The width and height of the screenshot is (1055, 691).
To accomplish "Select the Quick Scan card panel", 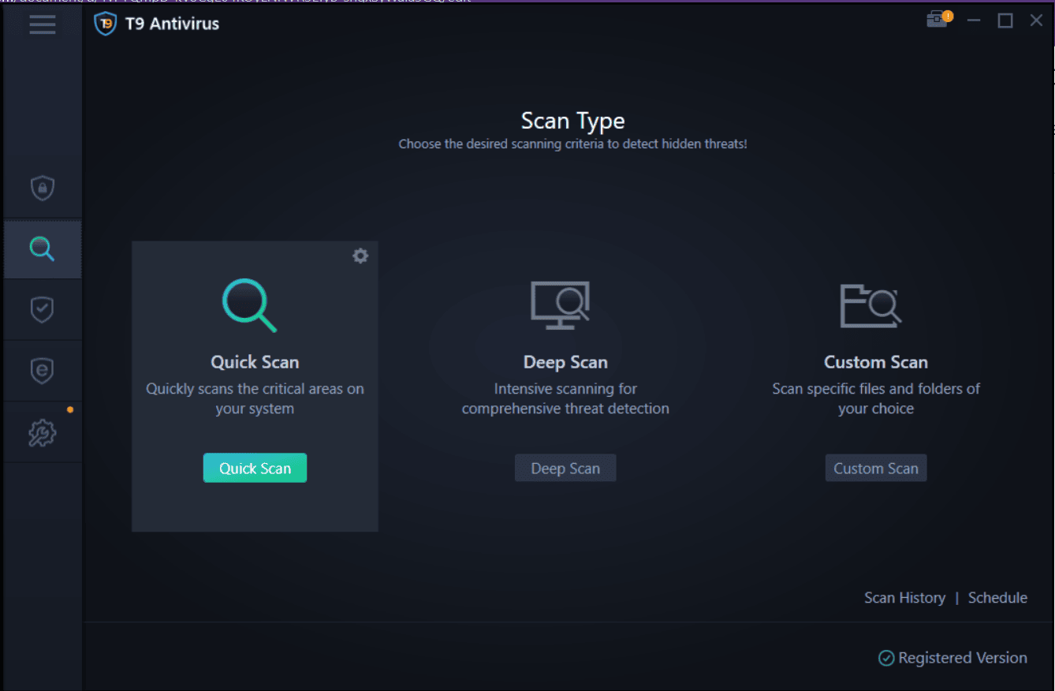I will 255,387.
